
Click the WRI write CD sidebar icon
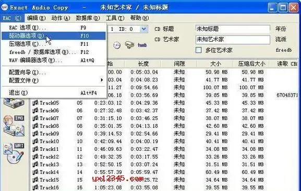pos(14,153)
